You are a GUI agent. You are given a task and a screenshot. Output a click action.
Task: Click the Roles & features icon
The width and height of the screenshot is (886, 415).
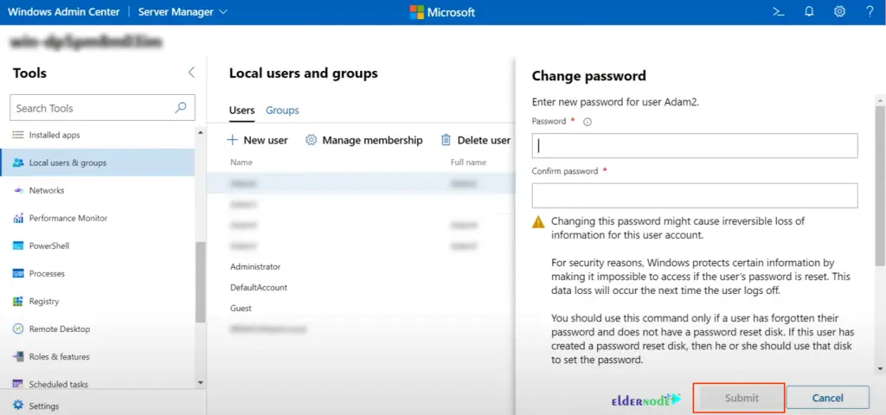pos(18,356)
